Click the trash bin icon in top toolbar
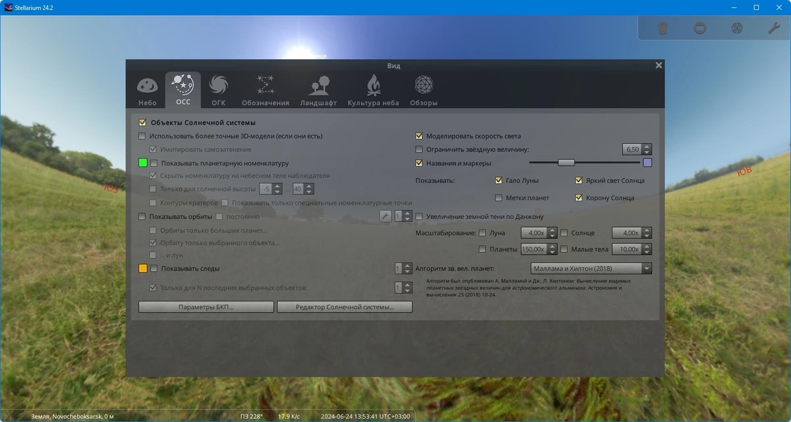 pos(663,28)
